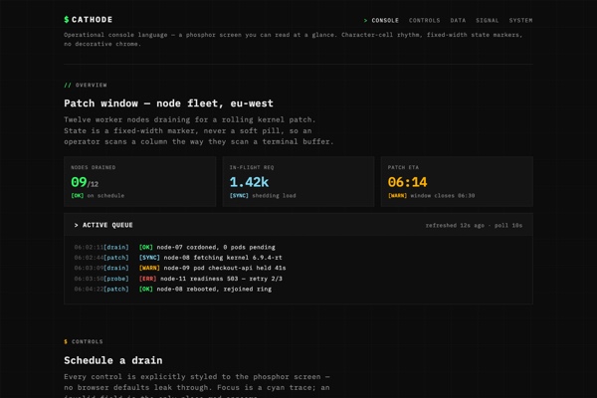Click the Patch window heading

click(x=168, y=103)
